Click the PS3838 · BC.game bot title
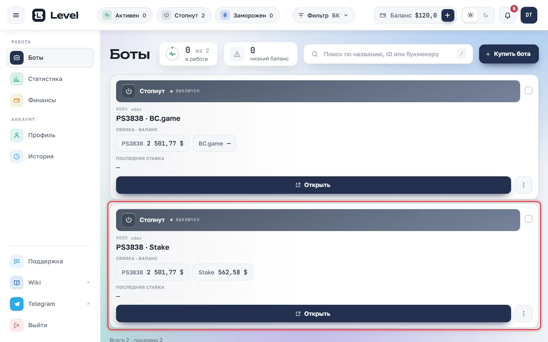The height and width of the screenshot is (342, 548). coord(148,119)
